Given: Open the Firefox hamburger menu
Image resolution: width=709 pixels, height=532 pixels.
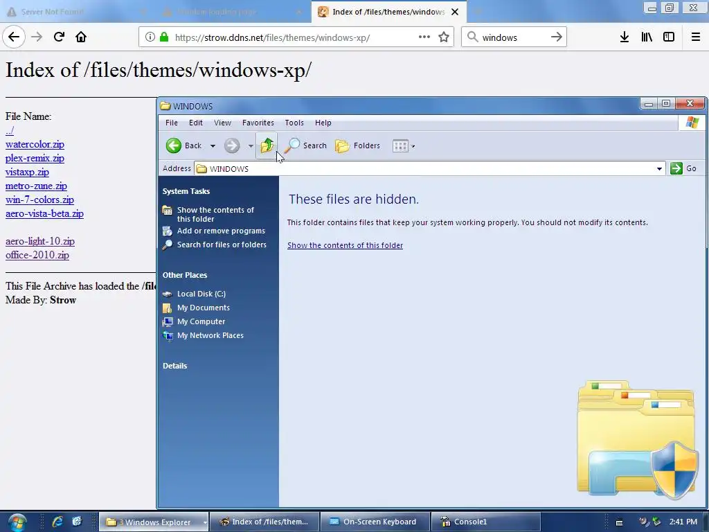Looking at the screenshot, I should (x=696, y=37).
